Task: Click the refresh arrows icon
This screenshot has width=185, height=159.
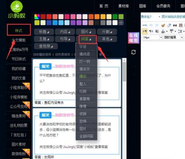Action: point(134,52)
